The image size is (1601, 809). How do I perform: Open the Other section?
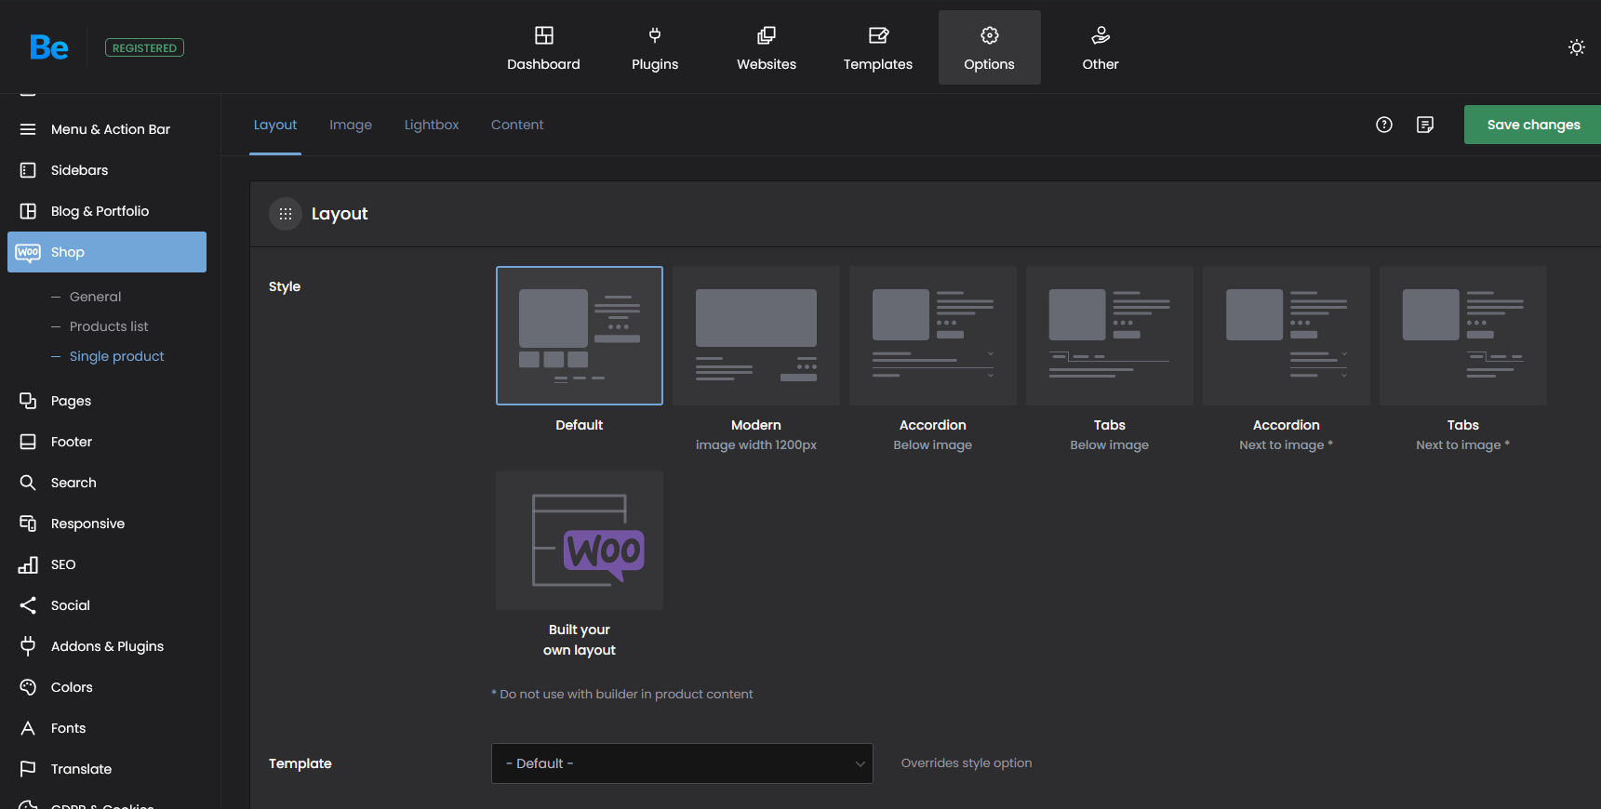pyautogui.click(x=1101, y=47)
